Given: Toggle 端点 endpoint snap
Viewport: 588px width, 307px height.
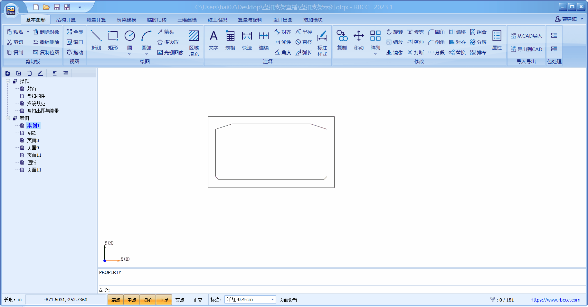Looking at the screenshot, I should pos(116,300).
